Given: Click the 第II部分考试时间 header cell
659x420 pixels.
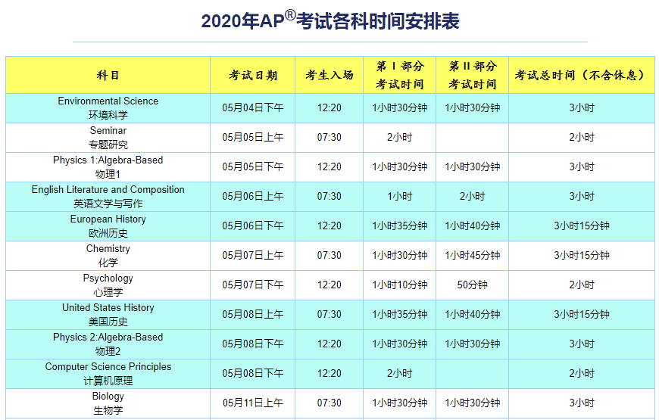Looking at the screenshot, I should (473, 76).
